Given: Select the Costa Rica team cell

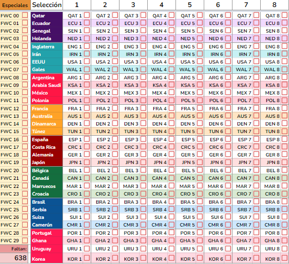Looking at the screenshot, I should [x=47, y=147].
